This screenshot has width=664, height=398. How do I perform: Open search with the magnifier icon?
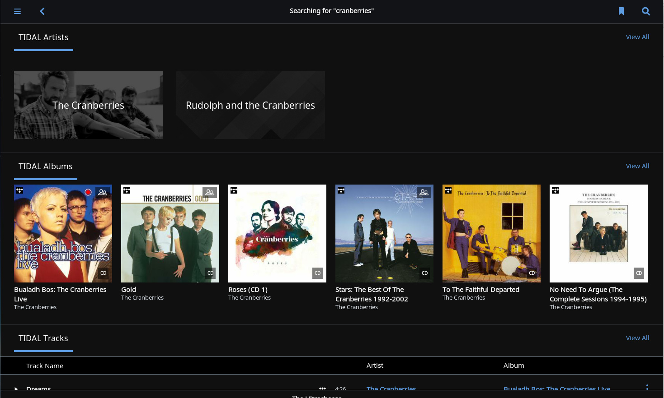tap(646, 11)
